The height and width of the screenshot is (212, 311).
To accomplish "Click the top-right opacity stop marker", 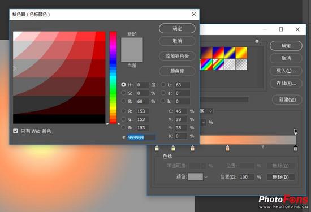I will (296, 132).
